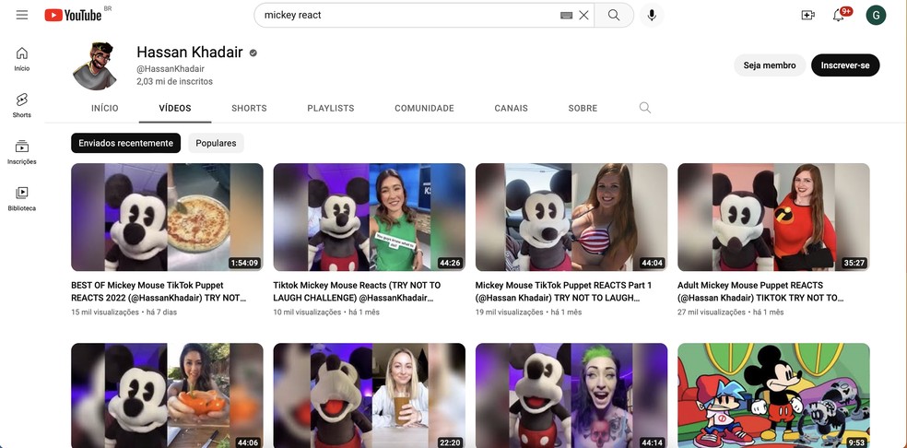
Task: Open Shorts in the sidebar
Action: click(22, 106)
